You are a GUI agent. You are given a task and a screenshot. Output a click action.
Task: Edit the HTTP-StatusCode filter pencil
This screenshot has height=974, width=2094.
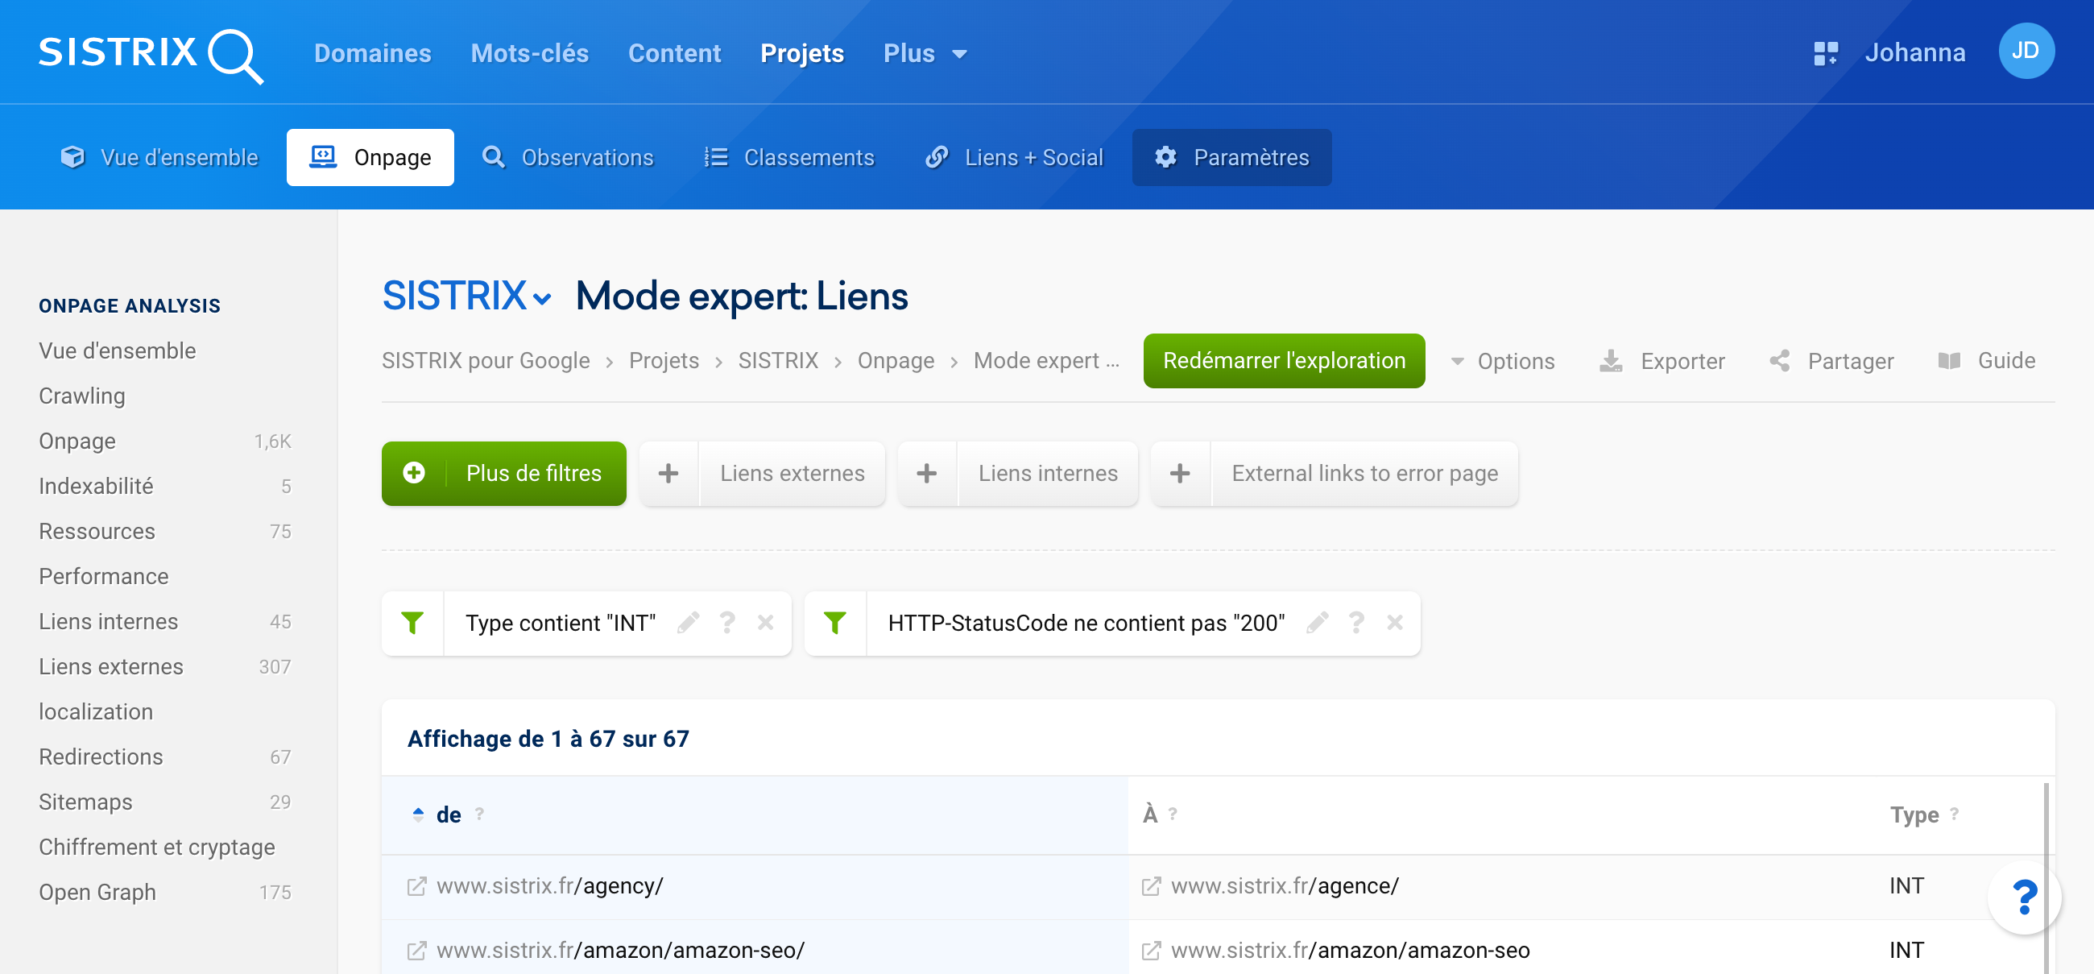[x=1318, y=623]
